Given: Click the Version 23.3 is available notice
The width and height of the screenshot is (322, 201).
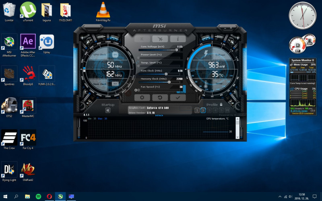Looking at the screenshot, I should click(x=303, y=113).
